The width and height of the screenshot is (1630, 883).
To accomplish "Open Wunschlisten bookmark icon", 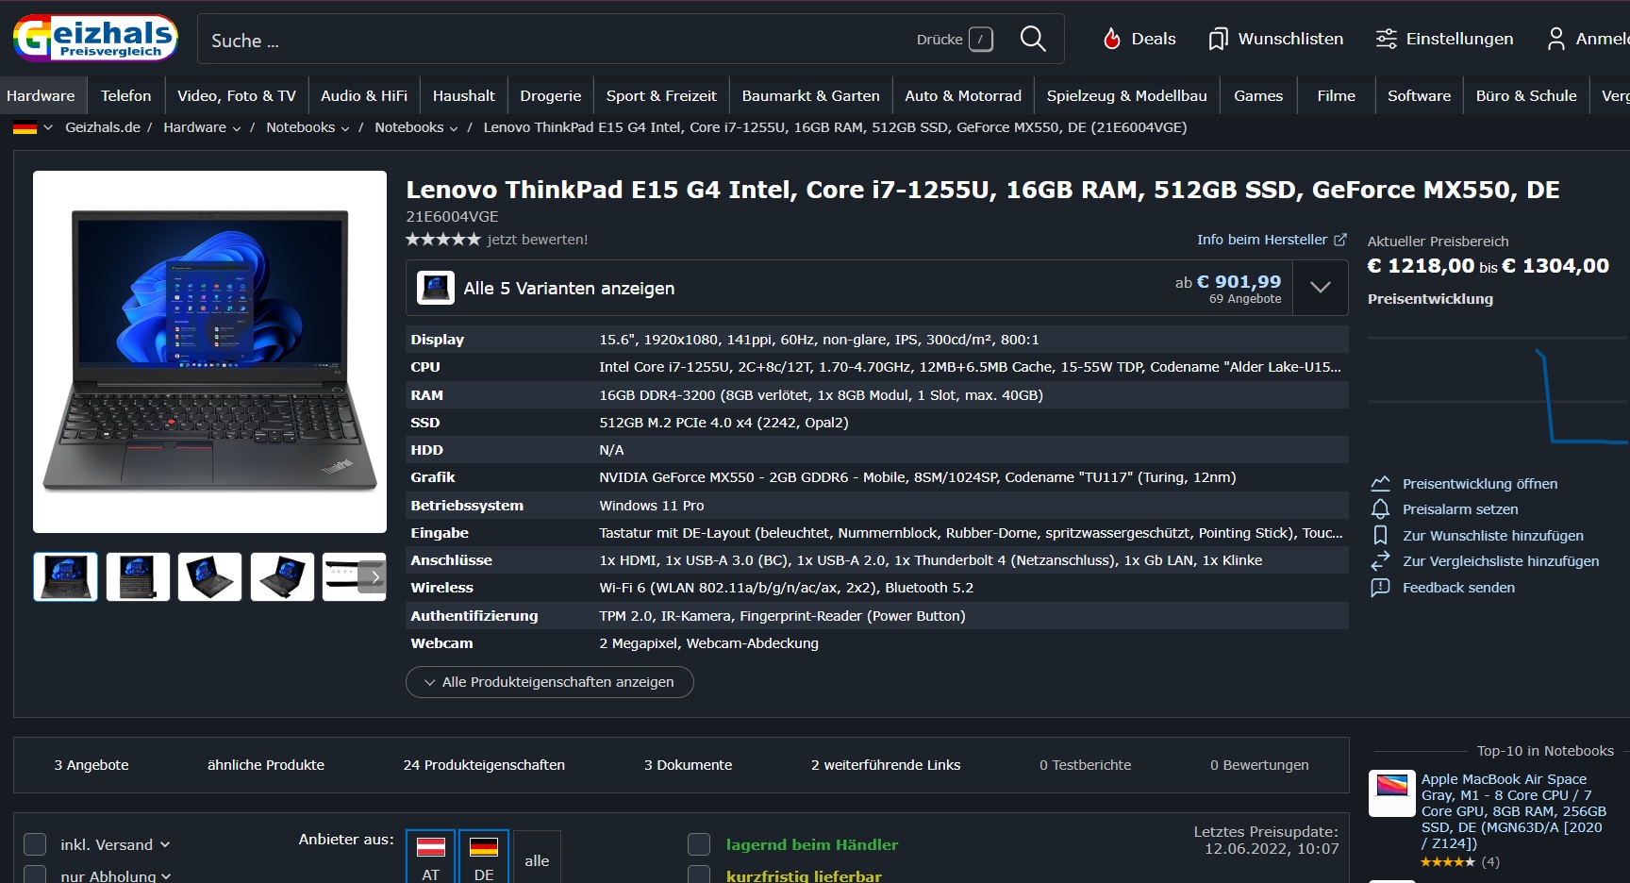I will pyautogui.click(x=1218, y=39).
